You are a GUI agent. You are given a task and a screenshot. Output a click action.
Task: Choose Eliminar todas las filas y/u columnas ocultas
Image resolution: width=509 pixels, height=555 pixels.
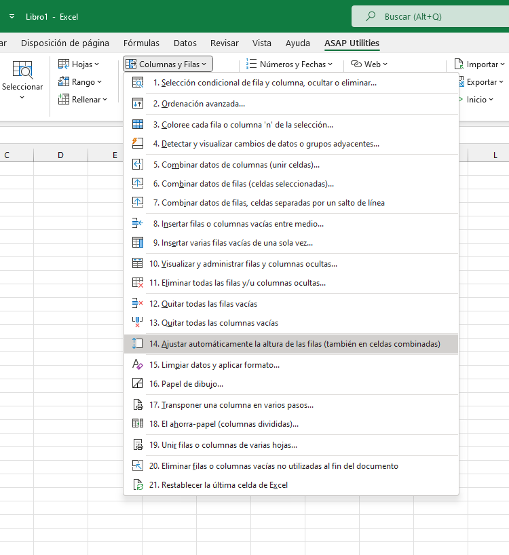pos(291,283)
